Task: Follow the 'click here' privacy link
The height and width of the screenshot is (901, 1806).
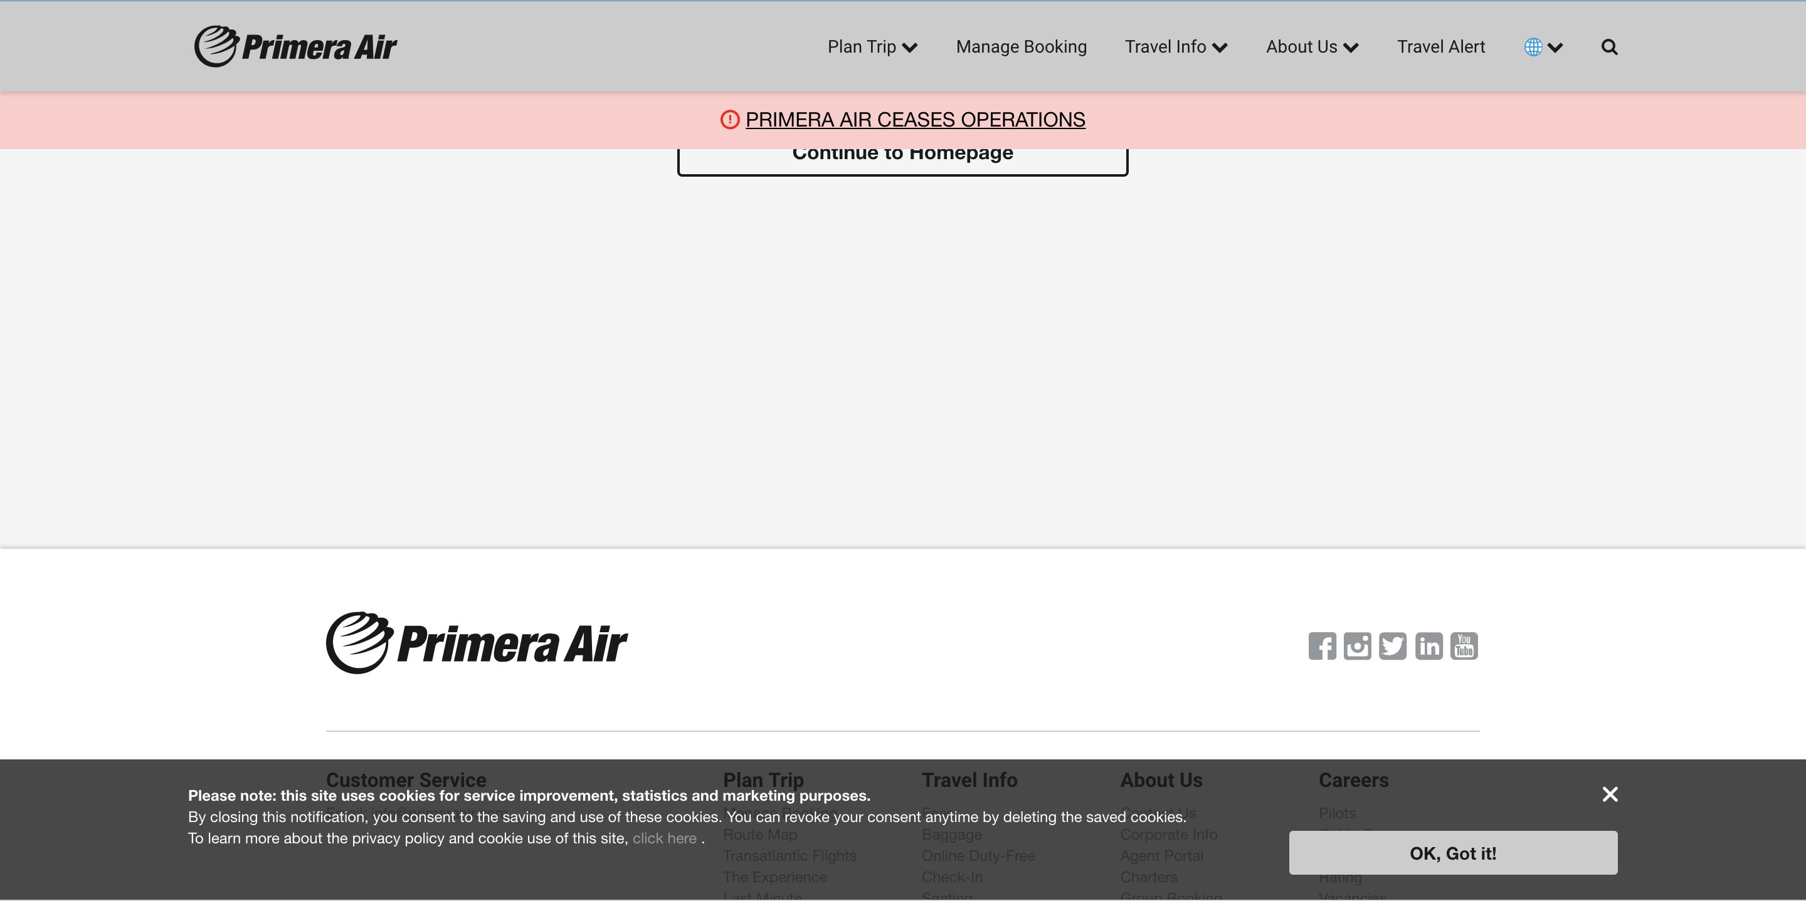Action: click(664, 838)
